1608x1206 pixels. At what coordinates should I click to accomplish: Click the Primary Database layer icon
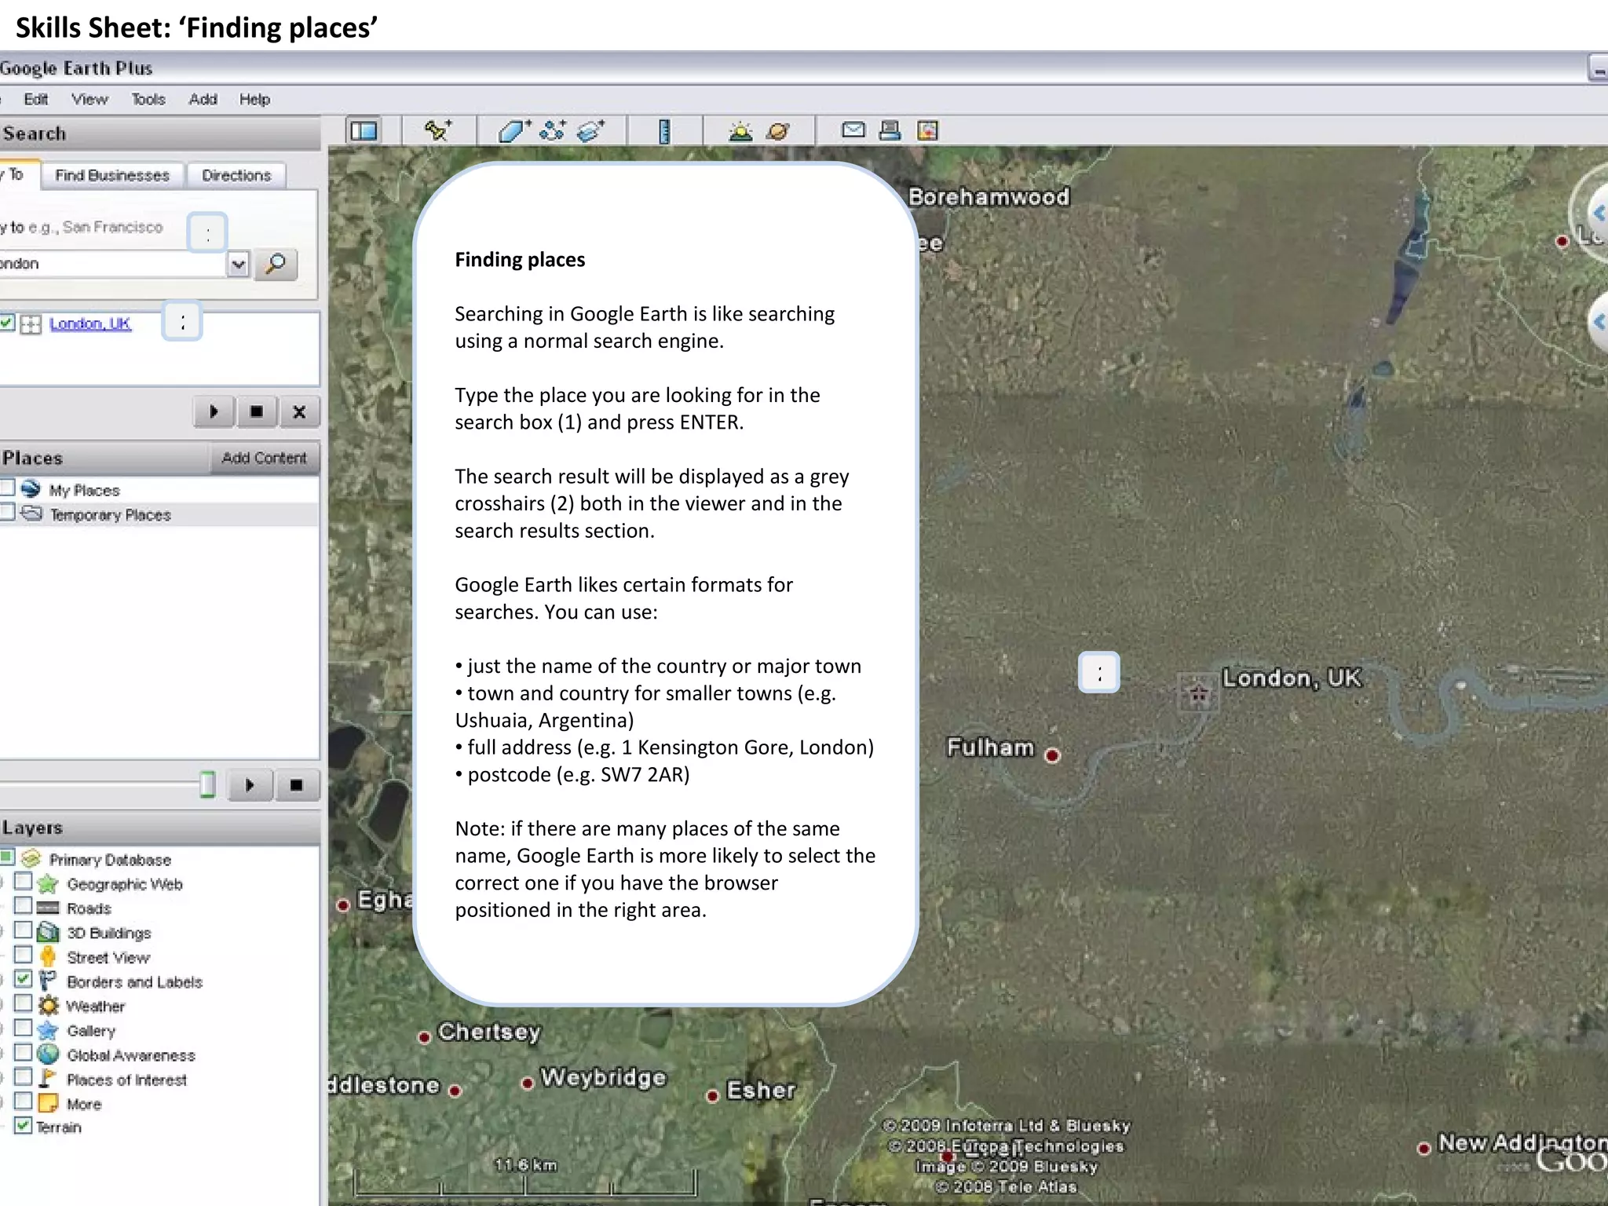click(x=31, y=858)
